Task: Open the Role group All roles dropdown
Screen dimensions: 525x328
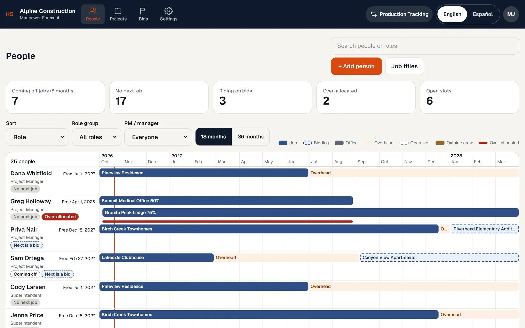Action: coord(96,137)
